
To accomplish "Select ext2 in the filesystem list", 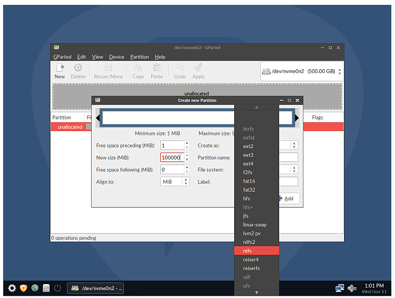I will [x=257, y=146].
